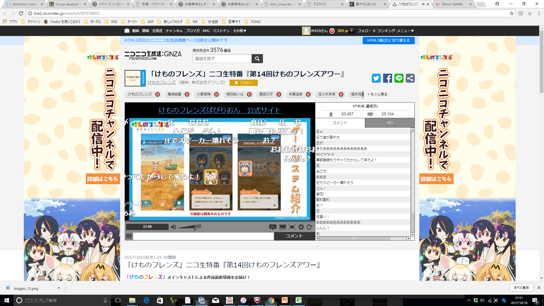Expand the images_13.png download options
This screenshot has width=544, height=306.
pos(59,288)
